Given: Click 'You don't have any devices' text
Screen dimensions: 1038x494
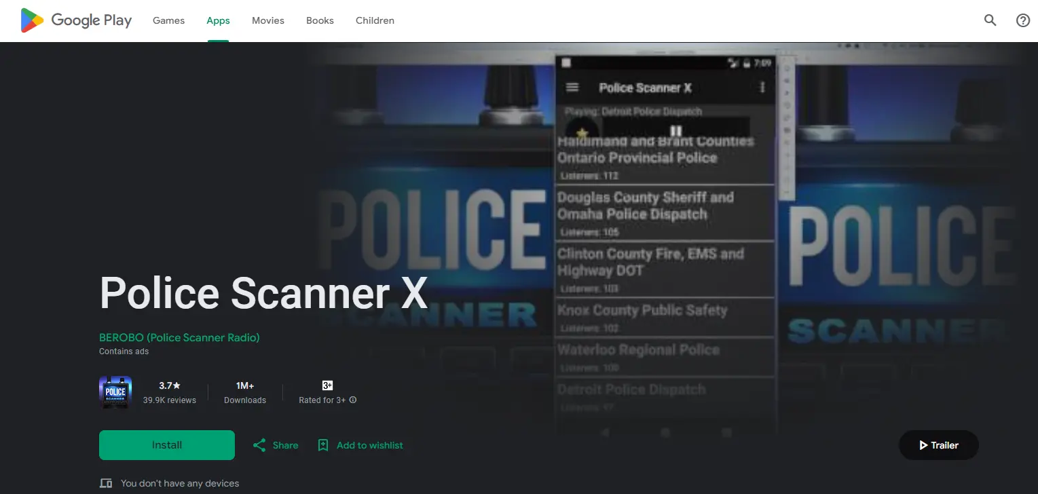Looking at the screenshot, I should (180, 483).
